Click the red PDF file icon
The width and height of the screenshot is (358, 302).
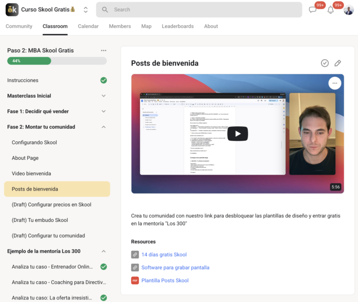point(135,281)
